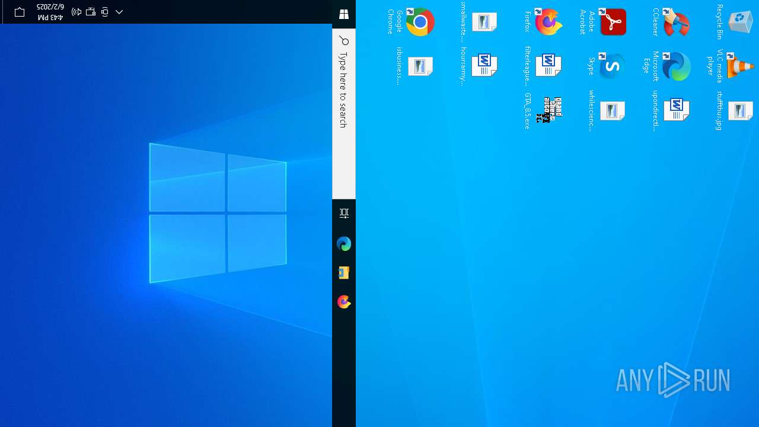This screenshot has width=759, height=427.
Task: Launch Microsoft Edge from the taskbar
Action: (x=344, y=244)
